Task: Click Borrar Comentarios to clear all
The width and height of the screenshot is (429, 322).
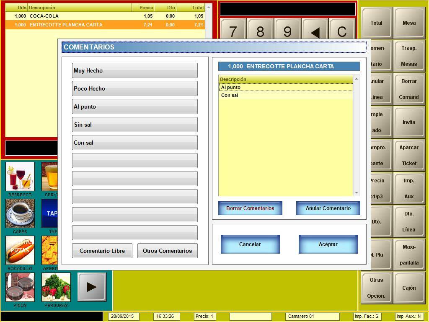Action: [x=250, y=208]
